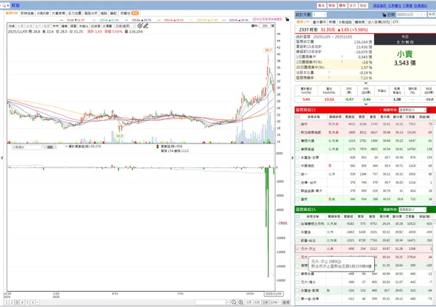
Task: Switch to the 即時走勢 tab
Action: click(27, 13)
